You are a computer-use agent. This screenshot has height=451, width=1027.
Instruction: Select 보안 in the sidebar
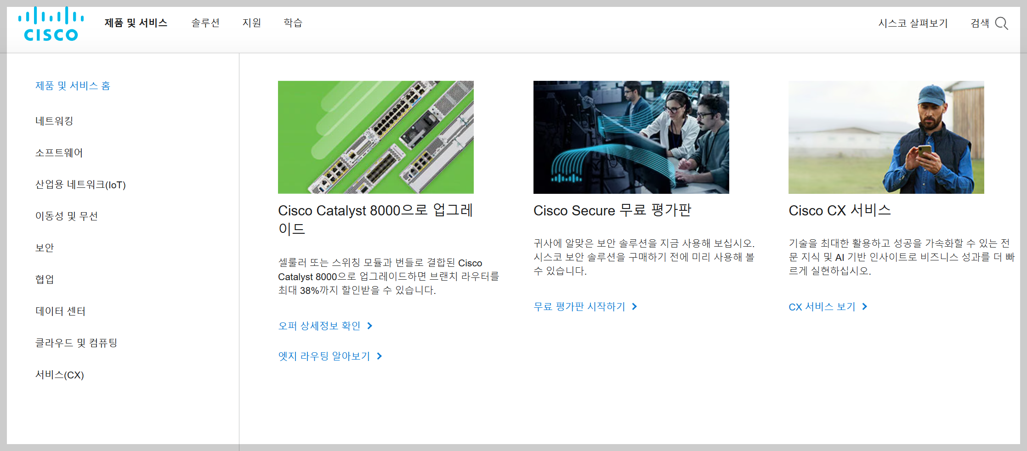45,248
